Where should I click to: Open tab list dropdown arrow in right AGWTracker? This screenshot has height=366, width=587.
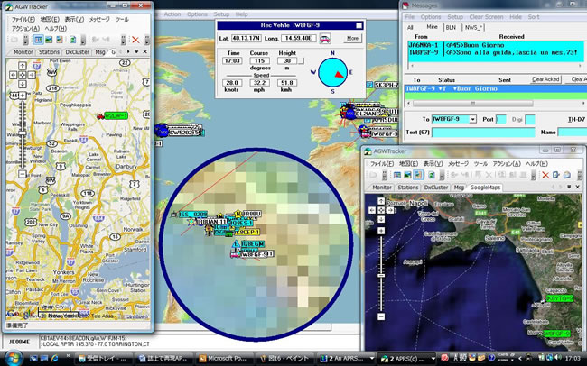pyautogui.click(x=569, y=187)
